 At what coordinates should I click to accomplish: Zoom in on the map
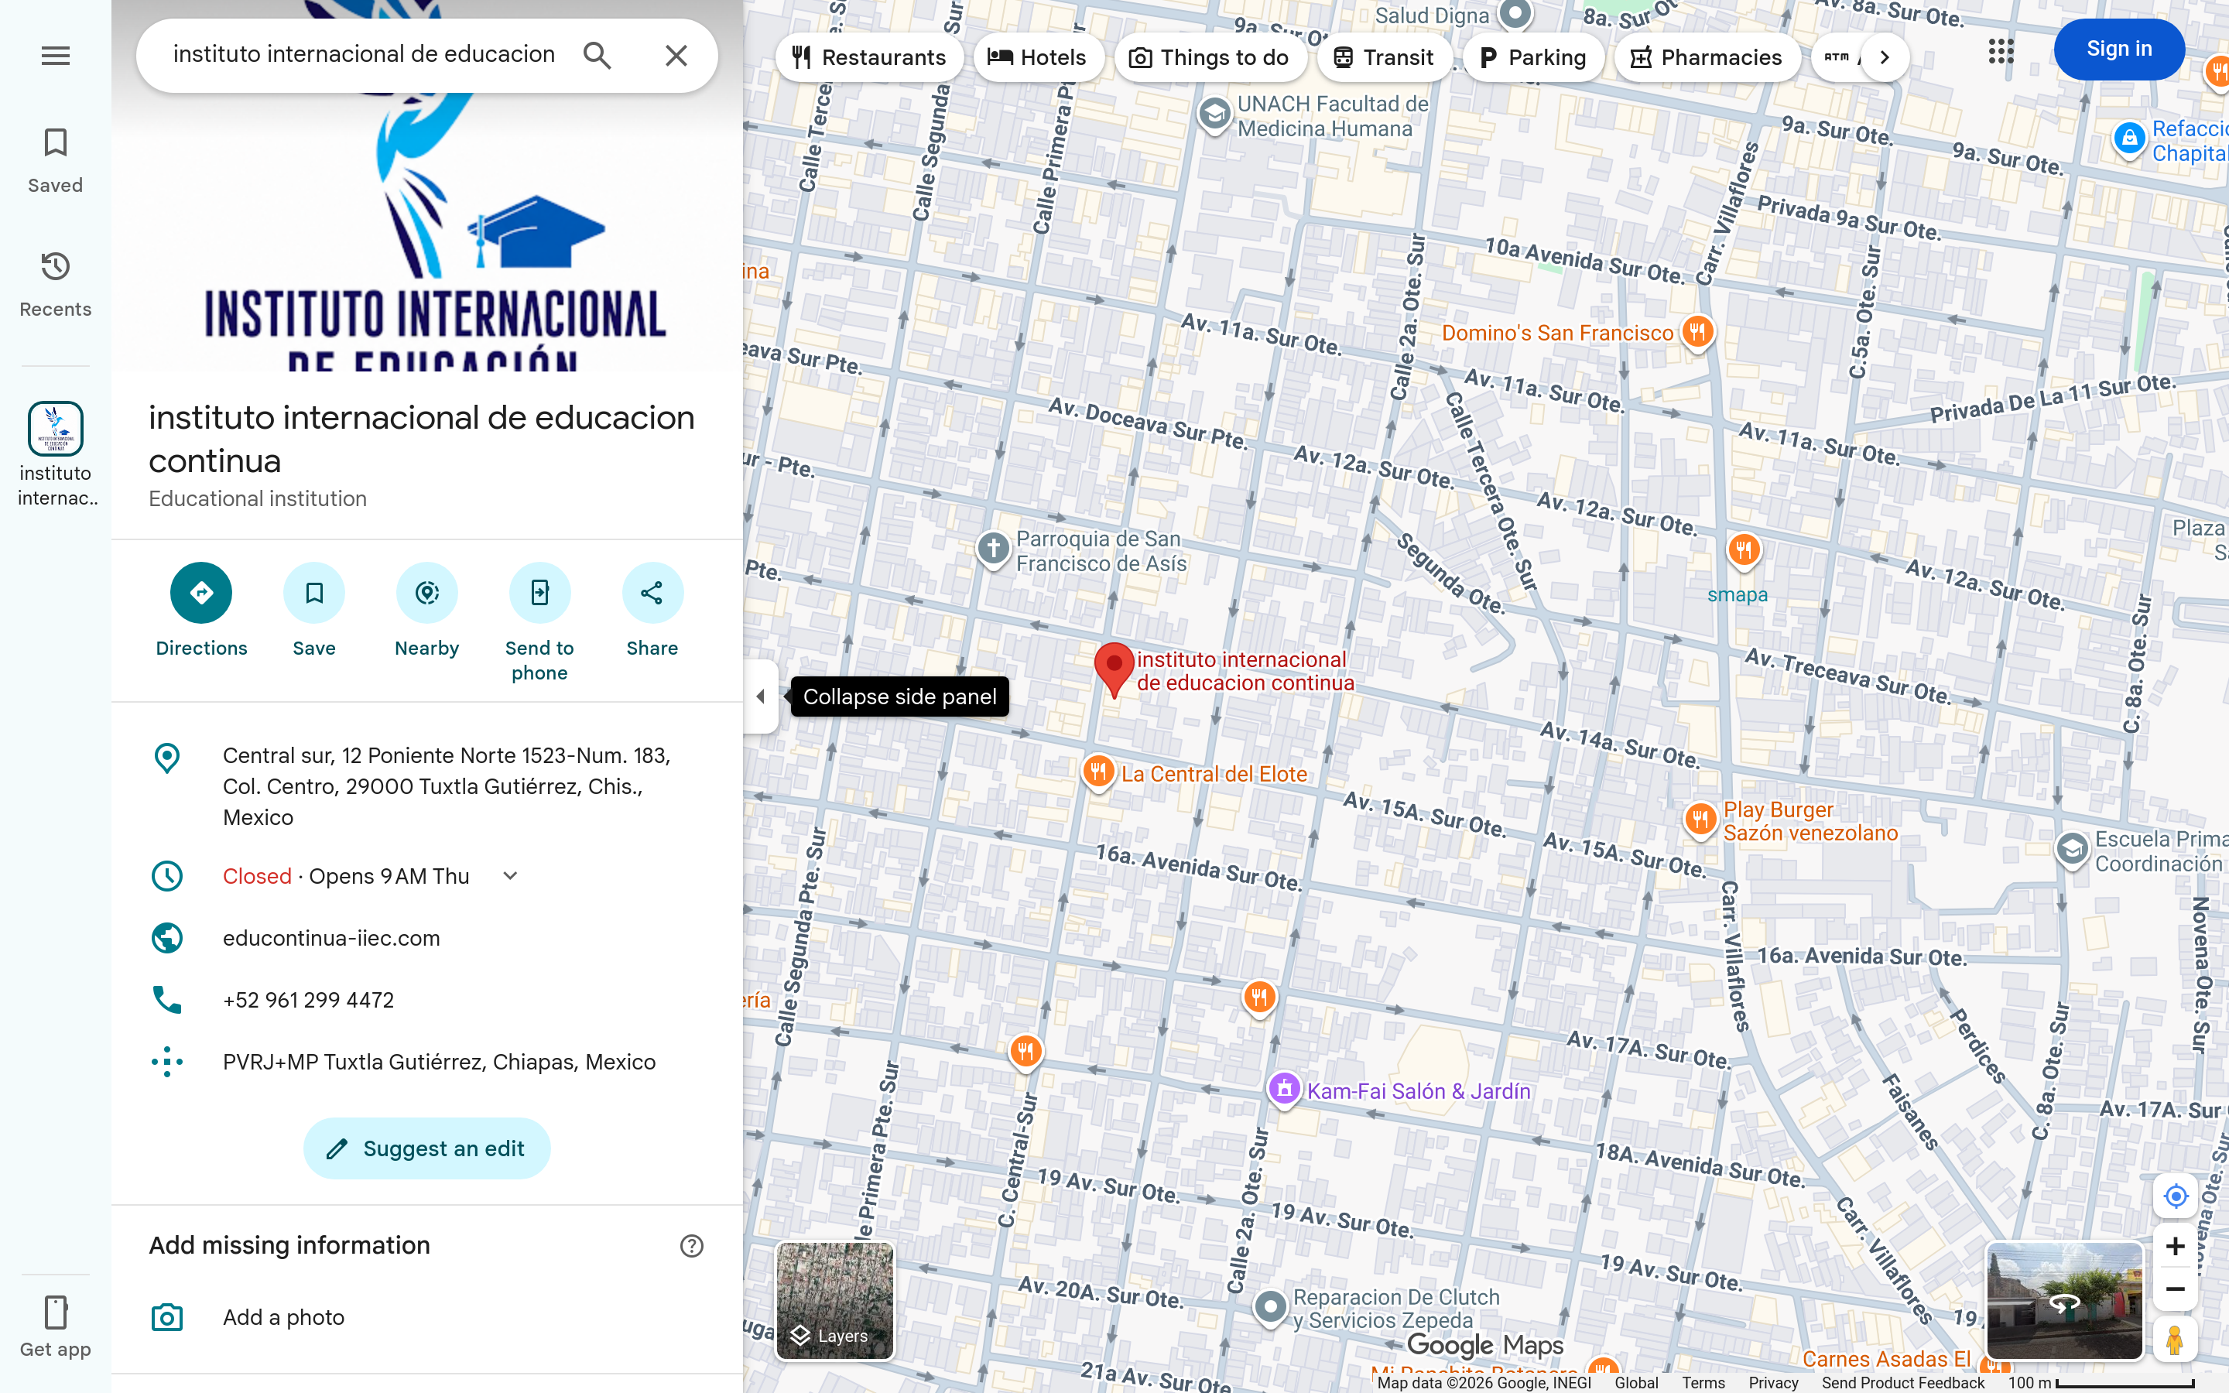coord(2176,1247)
